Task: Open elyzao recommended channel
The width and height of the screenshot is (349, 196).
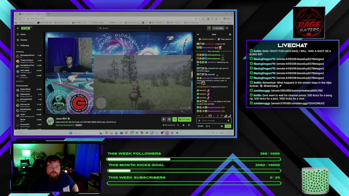Action: (29, 120)
